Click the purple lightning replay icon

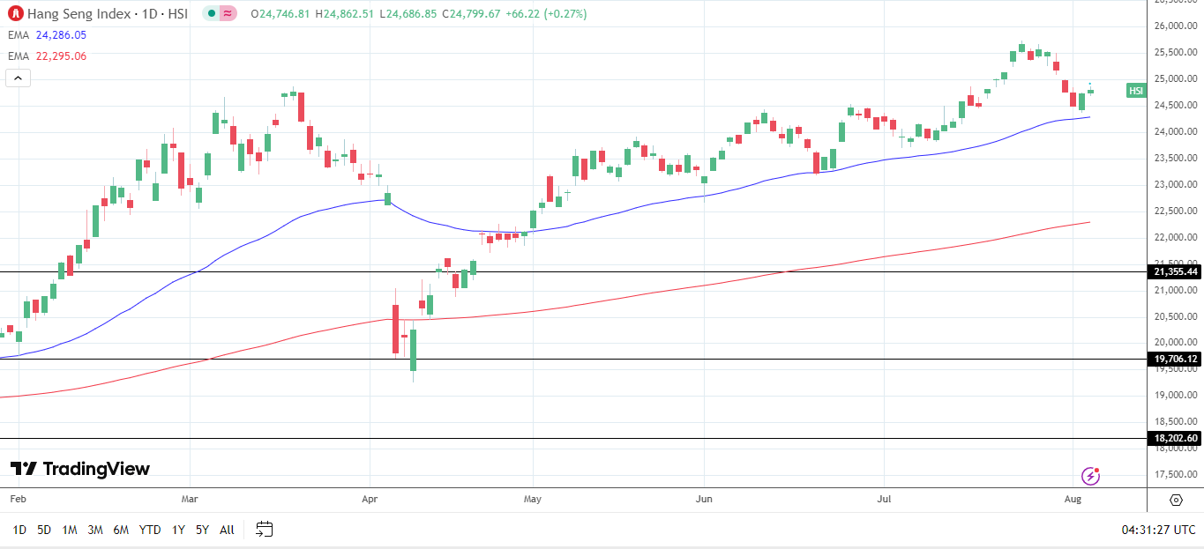1091,476
